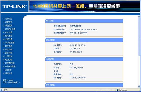Open the 运行状态 page
This screenshot has width=141, height=92.
click(9, 19)
